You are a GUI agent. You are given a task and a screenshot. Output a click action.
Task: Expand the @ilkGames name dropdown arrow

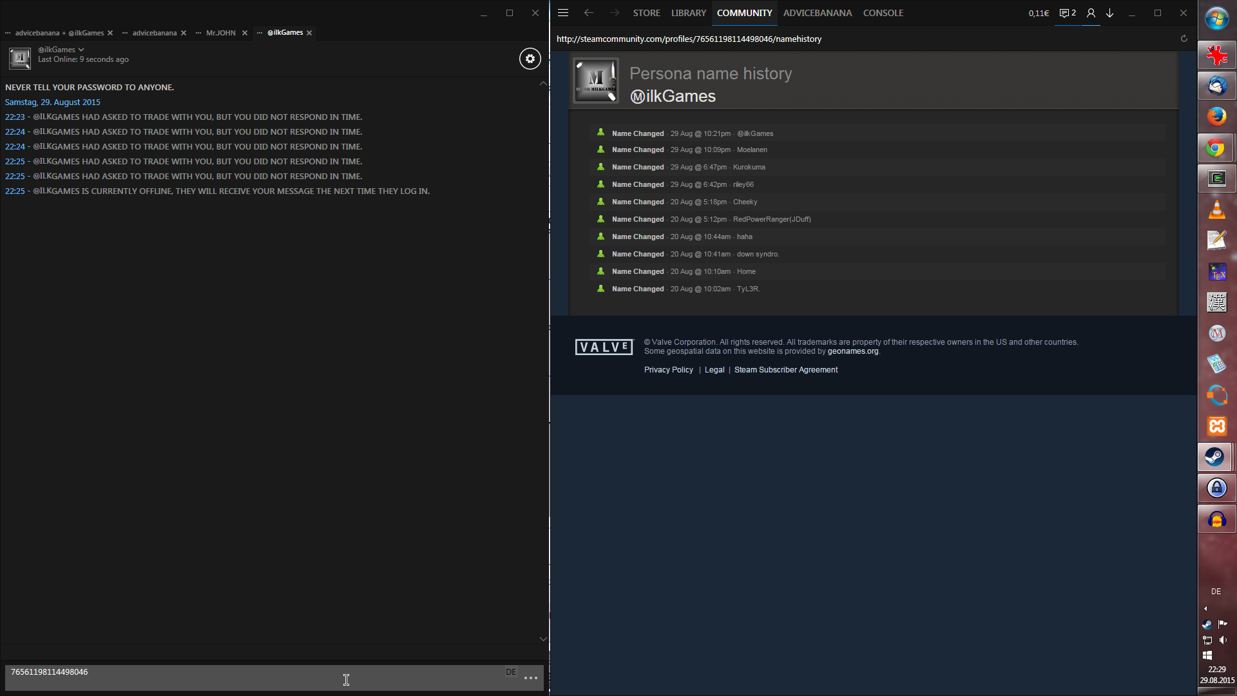pos(81,50)
